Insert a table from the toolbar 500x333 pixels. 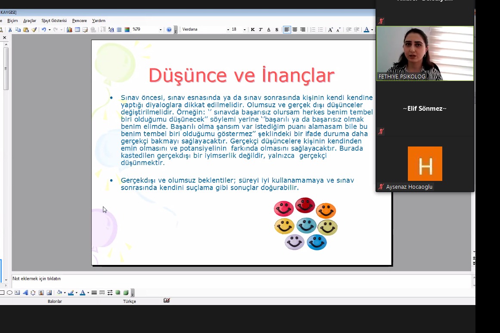77,30
